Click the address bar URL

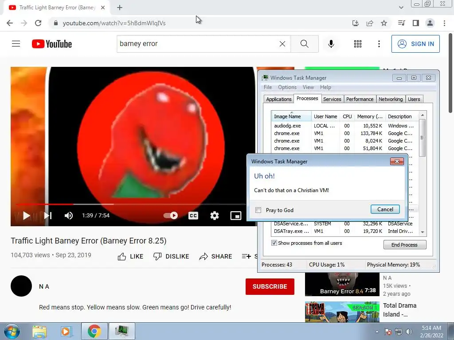pos(114,23)
